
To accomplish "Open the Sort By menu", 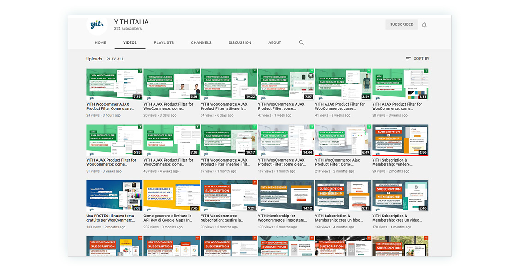I will (x=418, y=59).
